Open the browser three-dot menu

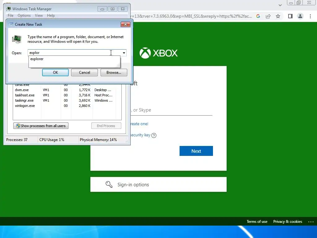pyautogui.click(x=310, y=16)
